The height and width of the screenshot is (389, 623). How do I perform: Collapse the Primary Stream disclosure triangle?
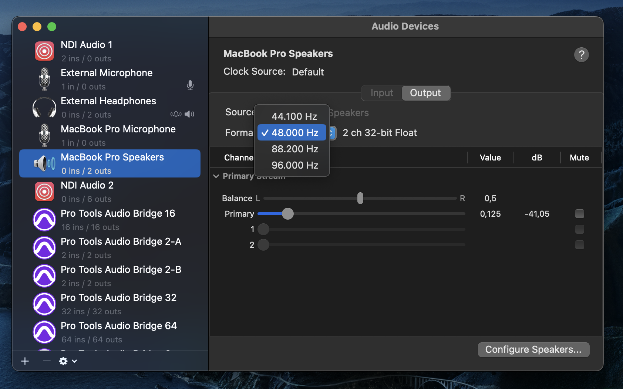(x=216, y=176)
